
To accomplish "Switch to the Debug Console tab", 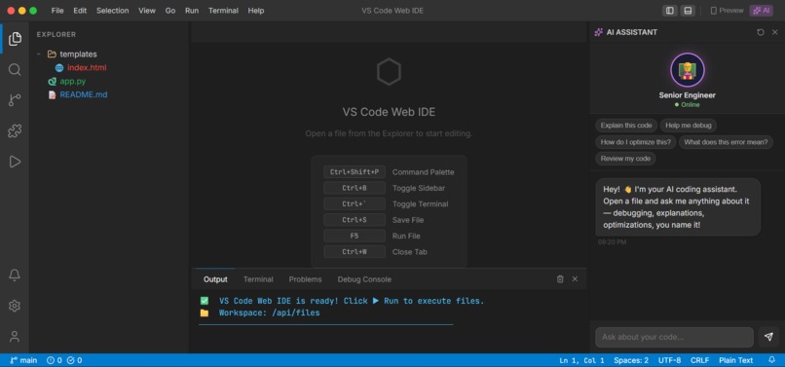I will [x=364, y=279].
